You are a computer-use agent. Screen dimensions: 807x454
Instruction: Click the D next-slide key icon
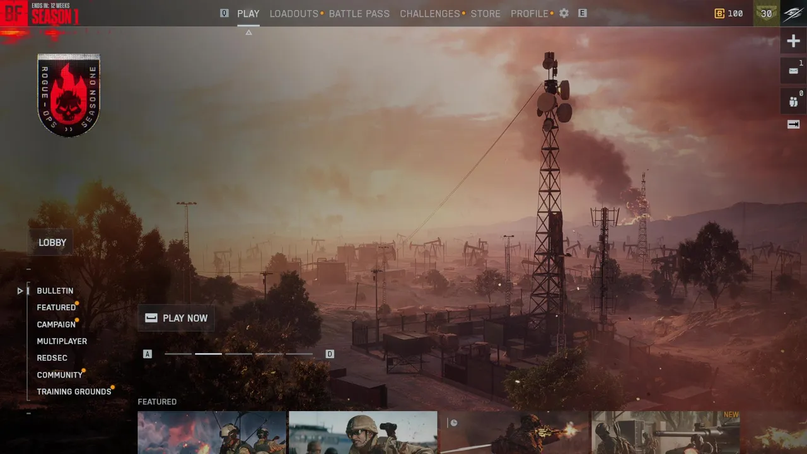(x=330, y=354)
